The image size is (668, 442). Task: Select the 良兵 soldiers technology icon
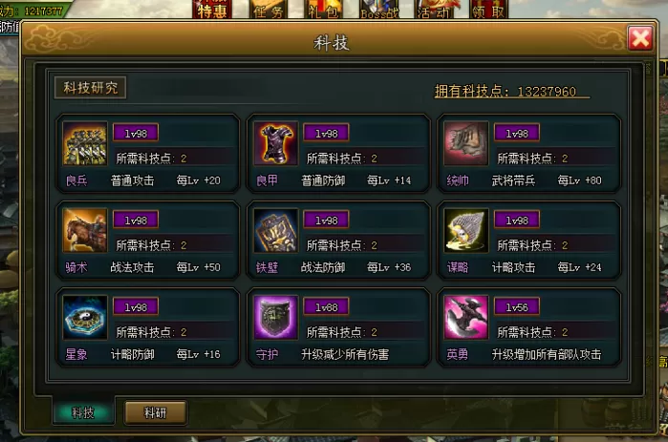[85, 143]
